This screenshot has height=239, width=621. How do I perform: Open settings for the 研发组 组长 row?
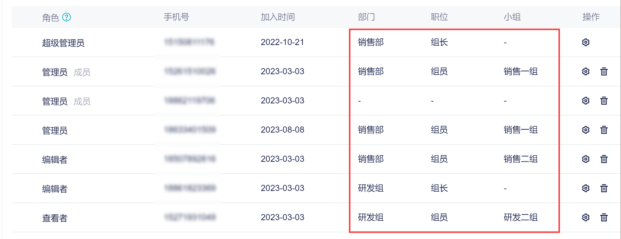[x=585, y=188]
